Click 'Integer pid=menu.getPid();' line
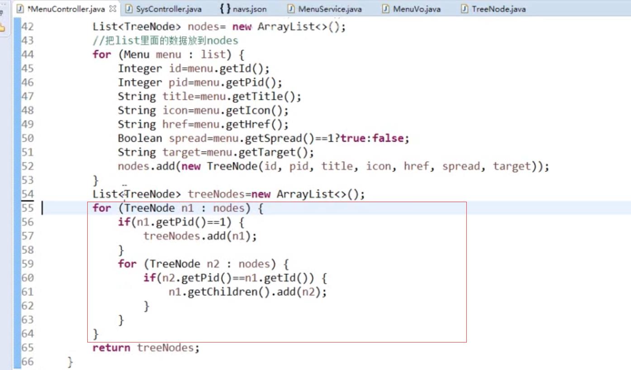 tap(200, 83)
